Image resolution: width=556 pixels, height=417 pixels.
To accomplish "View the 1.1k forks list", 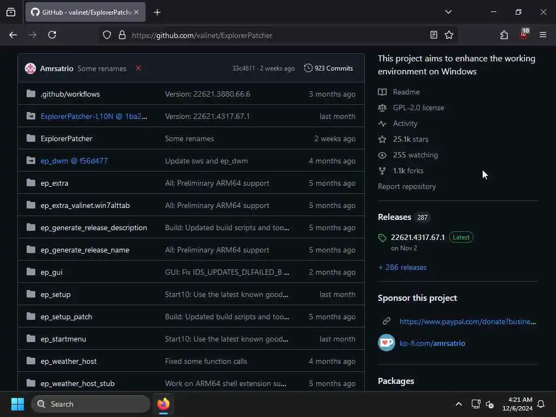I will [408, 171].
